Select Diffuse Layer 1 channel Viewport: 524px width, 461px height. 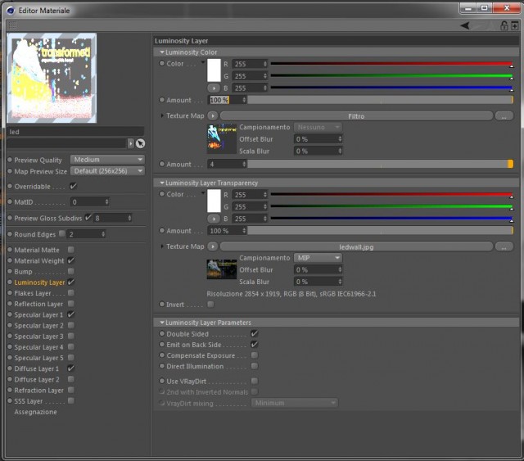pos(36,368)
